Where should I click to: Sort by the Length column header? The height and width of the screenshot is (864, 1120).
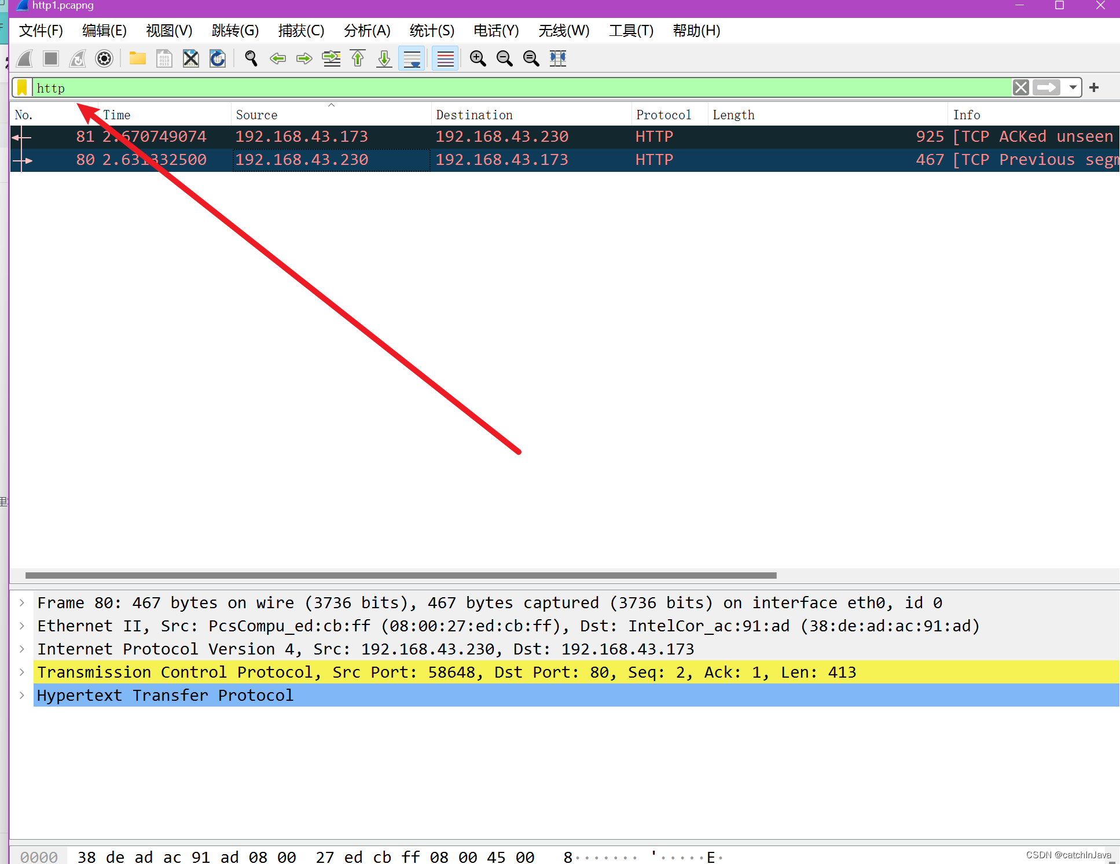(828, 115)
